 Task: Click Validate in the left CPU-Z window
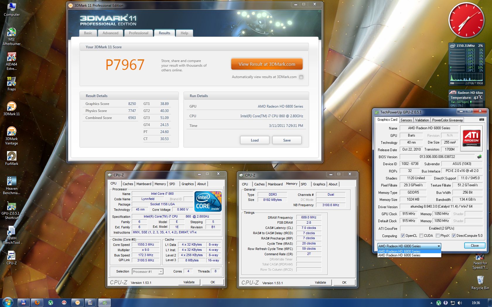point(189,282)
